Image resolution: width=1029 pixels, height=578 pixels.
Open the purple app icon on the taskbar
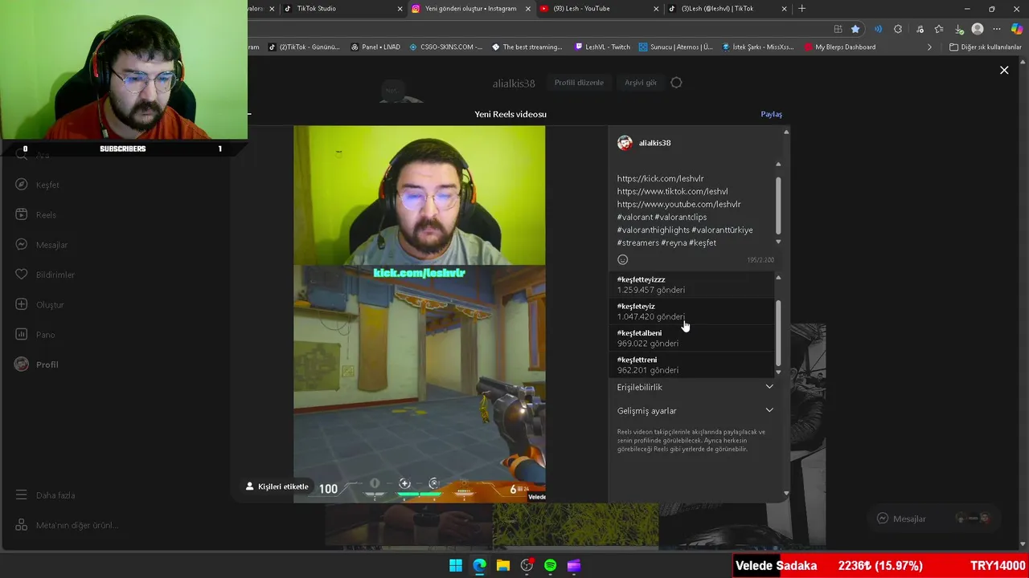coord(574,566)
